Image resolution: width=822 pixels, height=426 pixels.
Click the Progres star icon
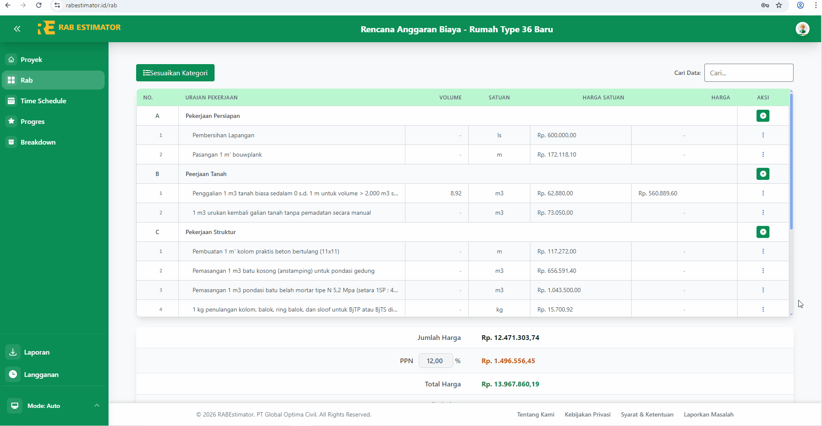[11, 121]
